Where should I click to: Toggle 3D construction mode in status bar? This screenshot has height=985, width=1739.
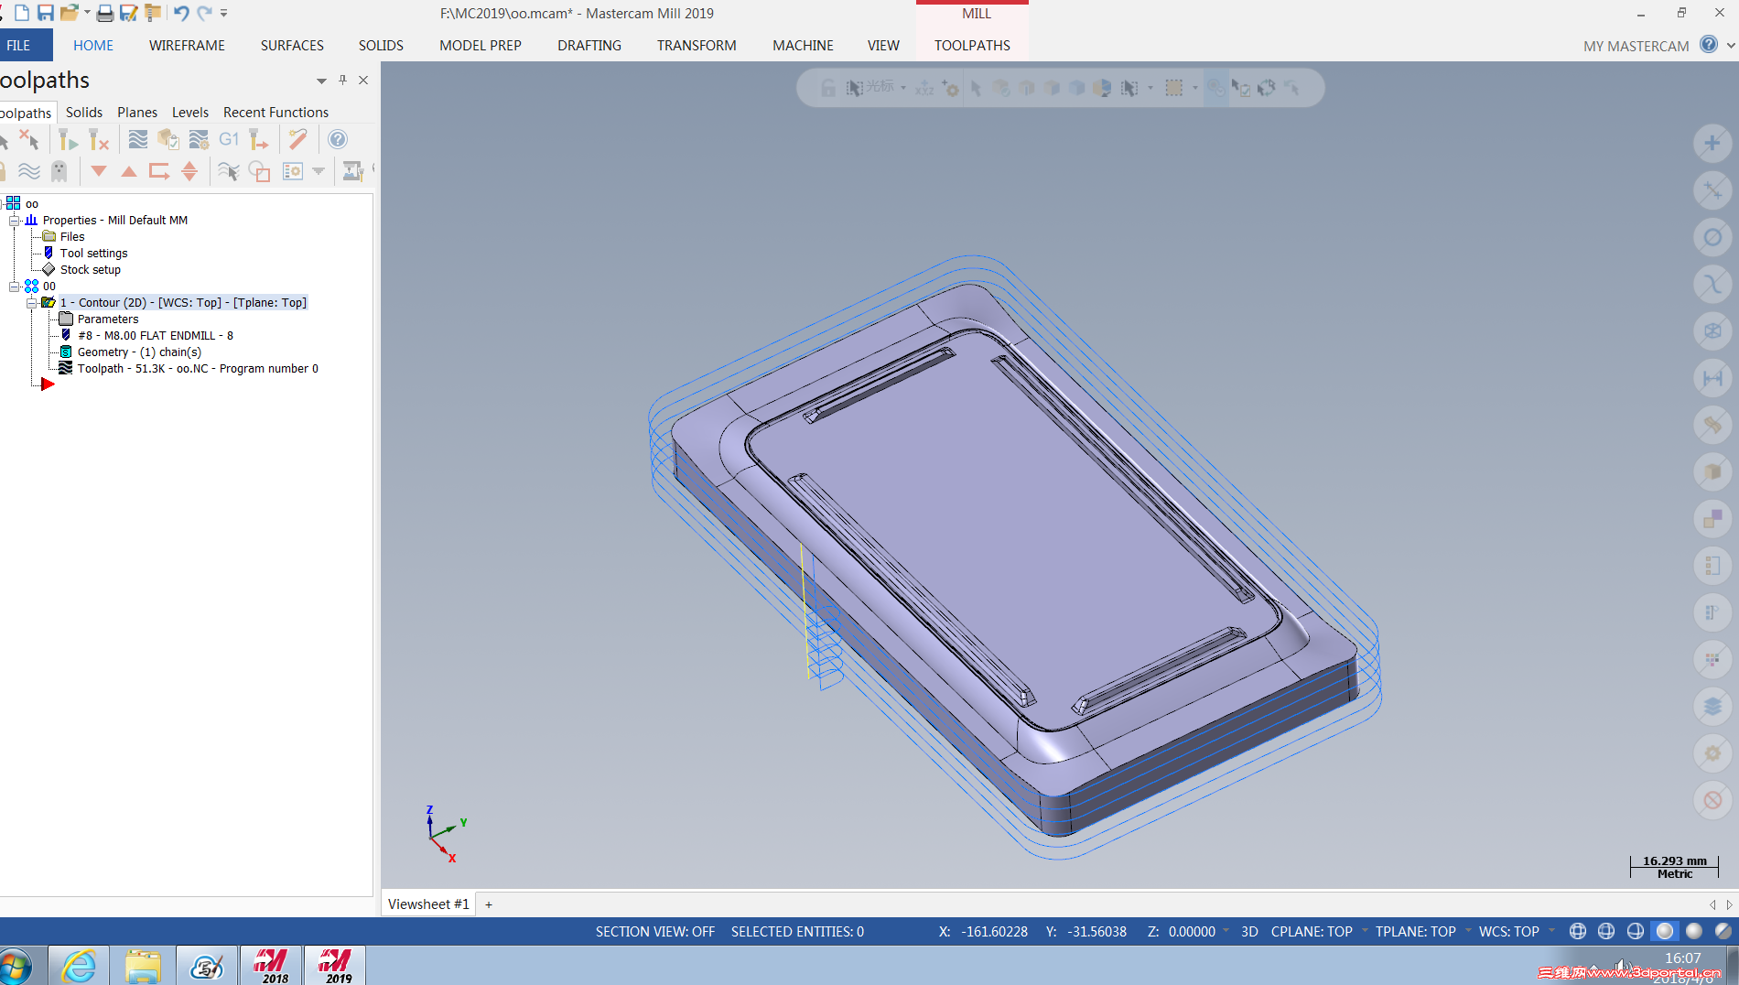coord(1249,932)
